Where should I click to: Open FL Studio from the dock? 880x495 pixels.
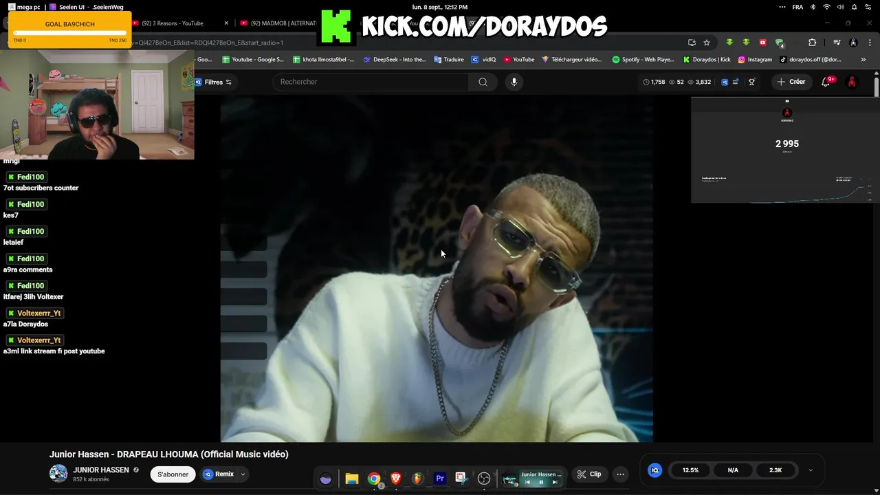[x=418, y=479]
